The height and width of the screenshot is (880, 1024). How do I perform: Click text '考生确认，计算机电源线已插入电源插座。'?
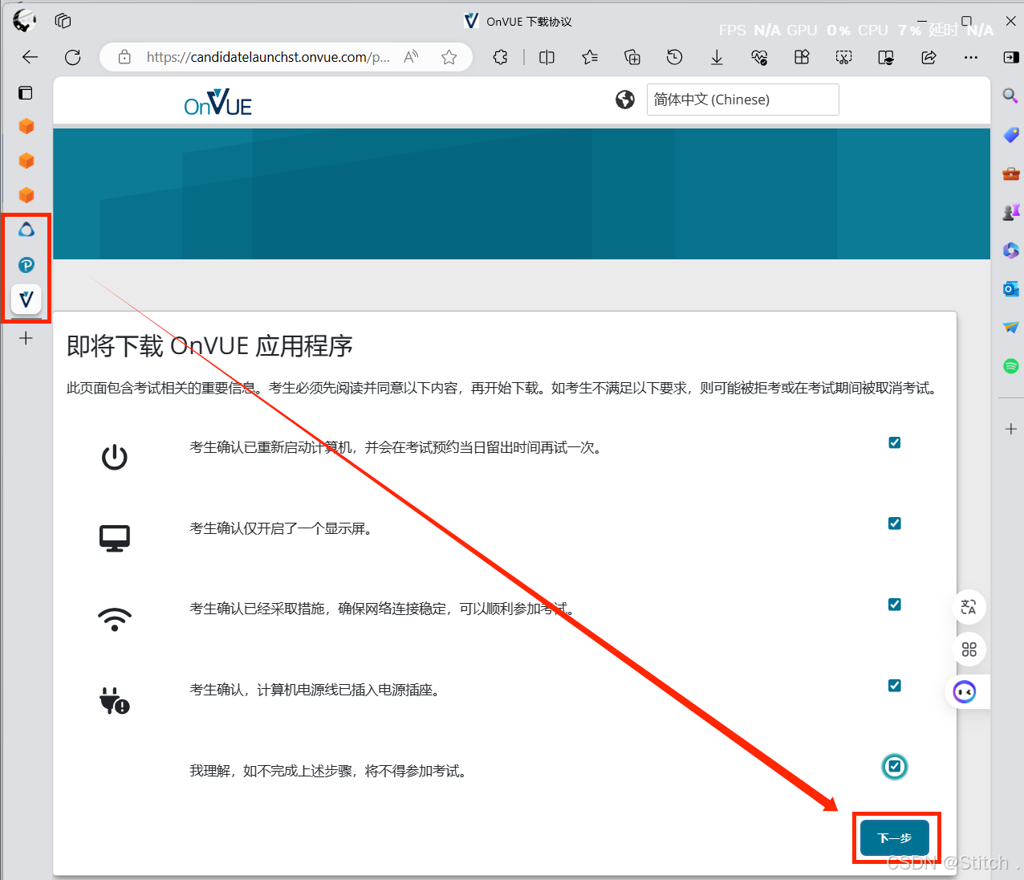[x=315, y=690]
